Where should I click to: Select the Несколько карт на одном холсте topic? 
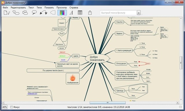(67, 65)
